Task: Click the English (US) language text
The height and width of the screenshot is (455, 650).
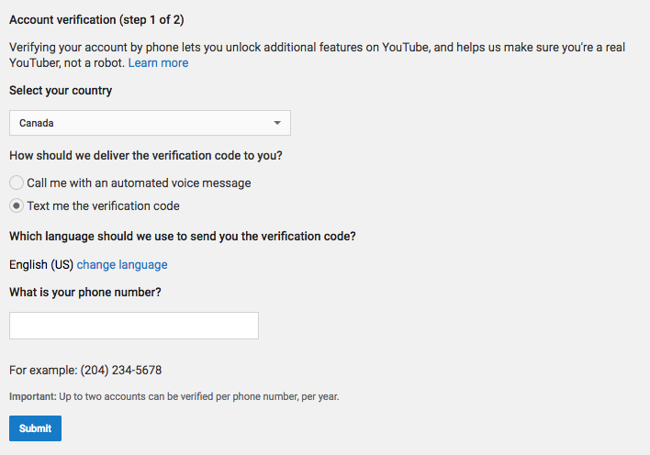Action: (x=41, y=264)
